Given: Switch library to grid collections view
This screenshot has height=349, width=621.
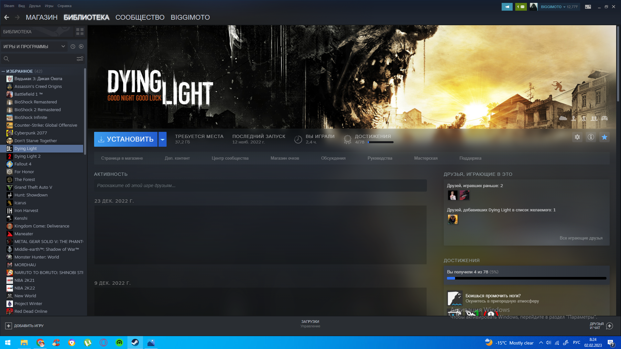Looking at the screenshot, I should (x=80, y=32).
